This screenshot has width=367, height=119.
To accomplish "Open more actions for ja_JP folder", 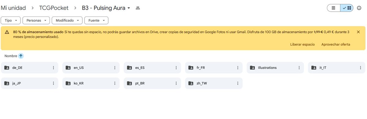I will click(54, 83).
